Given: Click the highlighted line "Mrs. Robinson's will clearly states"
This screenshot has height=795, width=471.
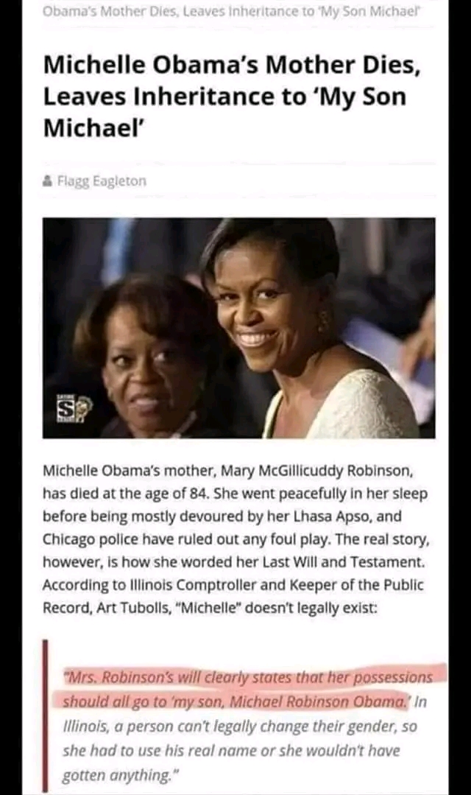Looking at the screenshot, I should (x=248, y=677).
